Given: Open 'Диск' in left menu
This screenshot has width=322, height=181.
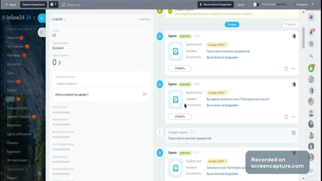Looking at the screenshot, I should 10,73.
